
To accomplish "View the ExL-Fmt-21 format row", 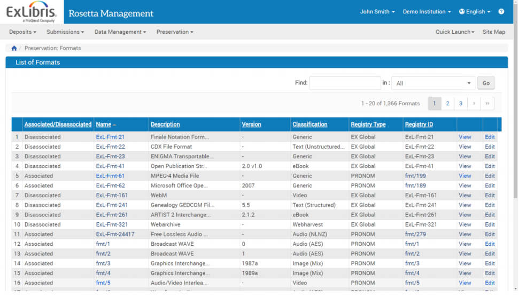I will 464,137.
